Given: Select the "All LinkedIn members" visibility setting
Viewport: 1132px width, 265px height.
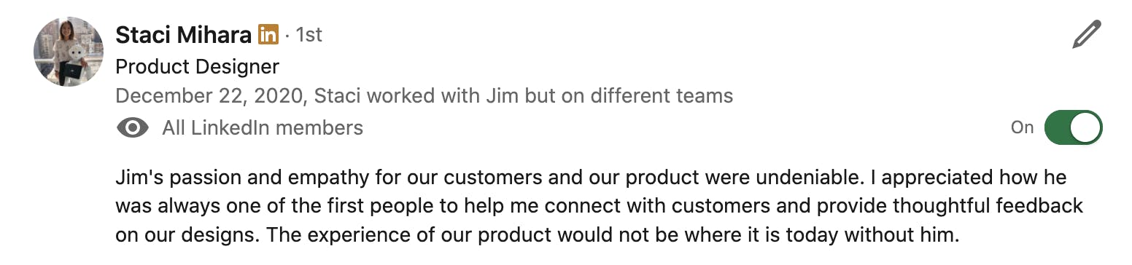Looking at the screenshot, I should click(x=263, y=128).
